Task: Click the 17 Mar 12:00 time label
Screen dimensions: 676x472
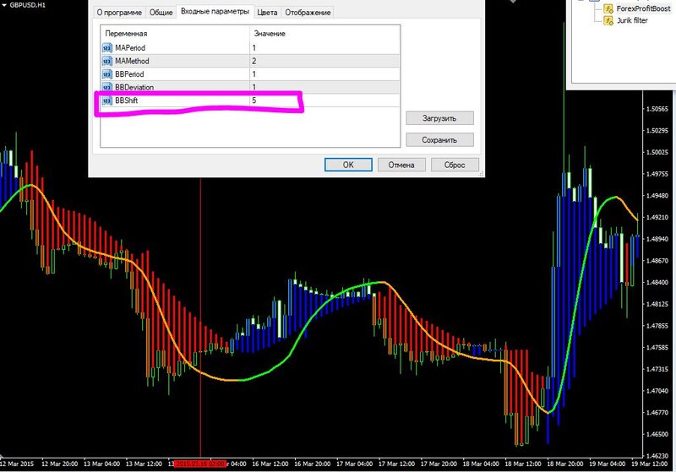Action: coord(396,464)
